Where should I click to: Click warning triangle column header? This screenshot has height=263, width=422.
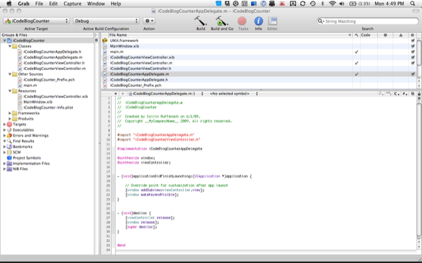point(400,35)
